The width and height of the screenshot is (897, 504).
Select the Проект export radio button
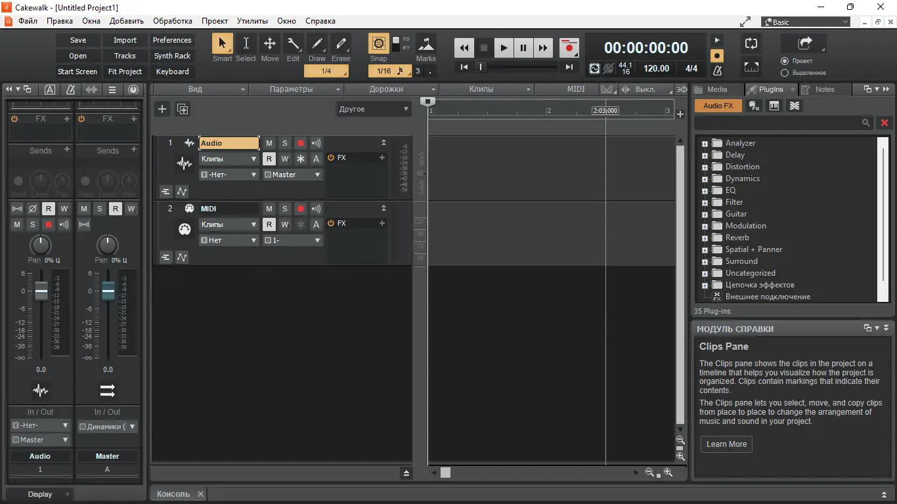click(x=785, y=61)
